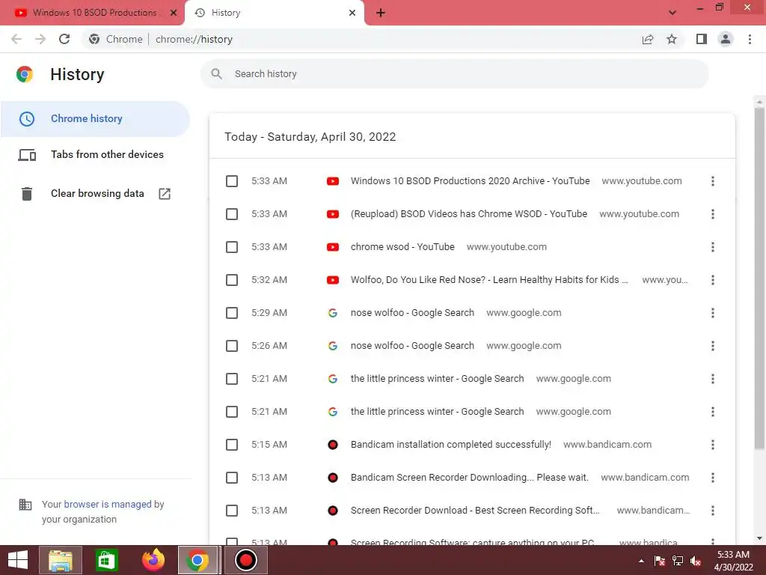
Task: Click the Search history field
Action: point(454,74)
